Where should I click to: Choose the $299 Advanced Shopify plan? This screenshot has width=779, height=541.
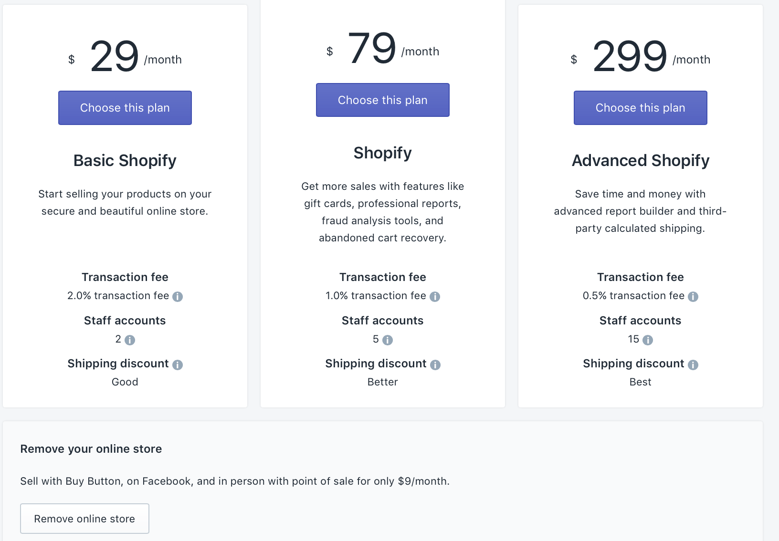click(x=641, y=108)
